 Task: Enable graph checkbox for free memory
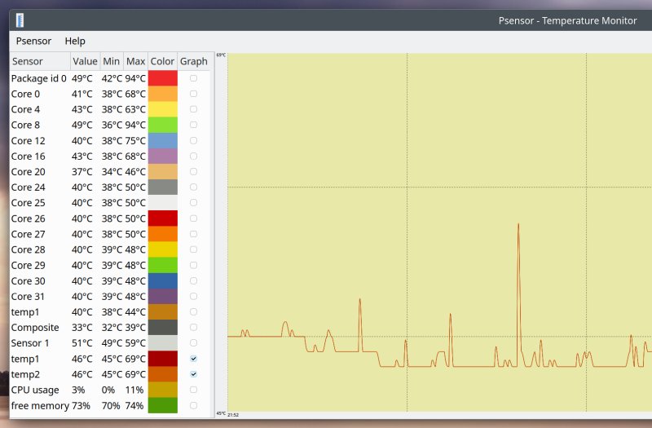pyautogui.click(x=193, y=405)
